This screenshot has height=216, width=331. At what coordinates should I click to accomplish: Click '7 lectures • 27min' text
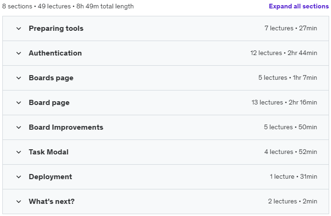[291, 28]
